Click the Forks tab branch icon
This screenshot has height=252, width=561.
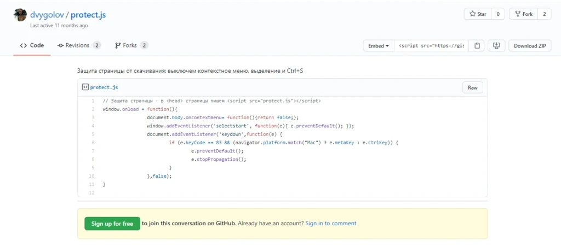coord(117,46)
